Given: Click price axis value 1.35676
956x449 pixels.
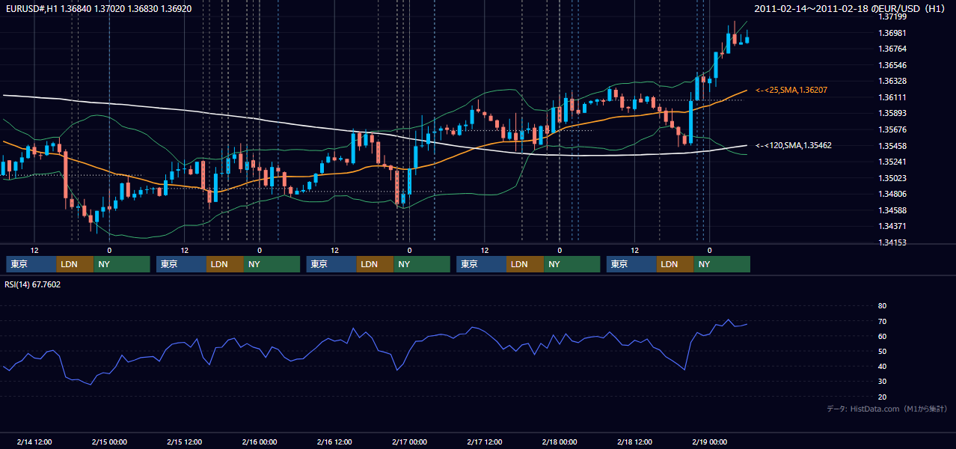Looking at the screenshot, I should point(892,129).
